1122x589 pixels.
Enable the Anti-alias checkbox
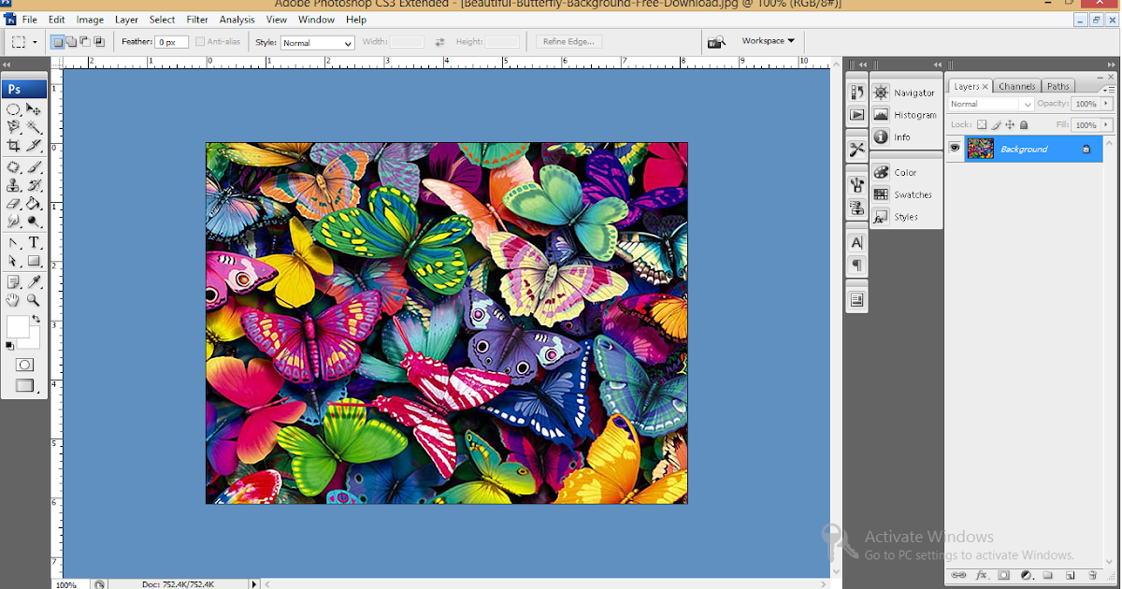tap(200, 41)
